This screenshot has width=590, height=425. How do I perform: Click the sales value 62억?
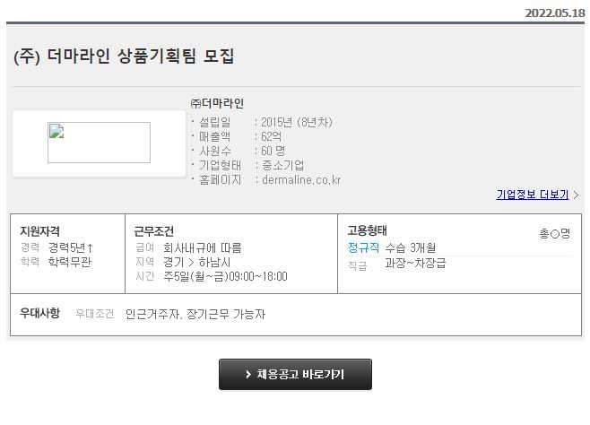(x=271, y=136)
